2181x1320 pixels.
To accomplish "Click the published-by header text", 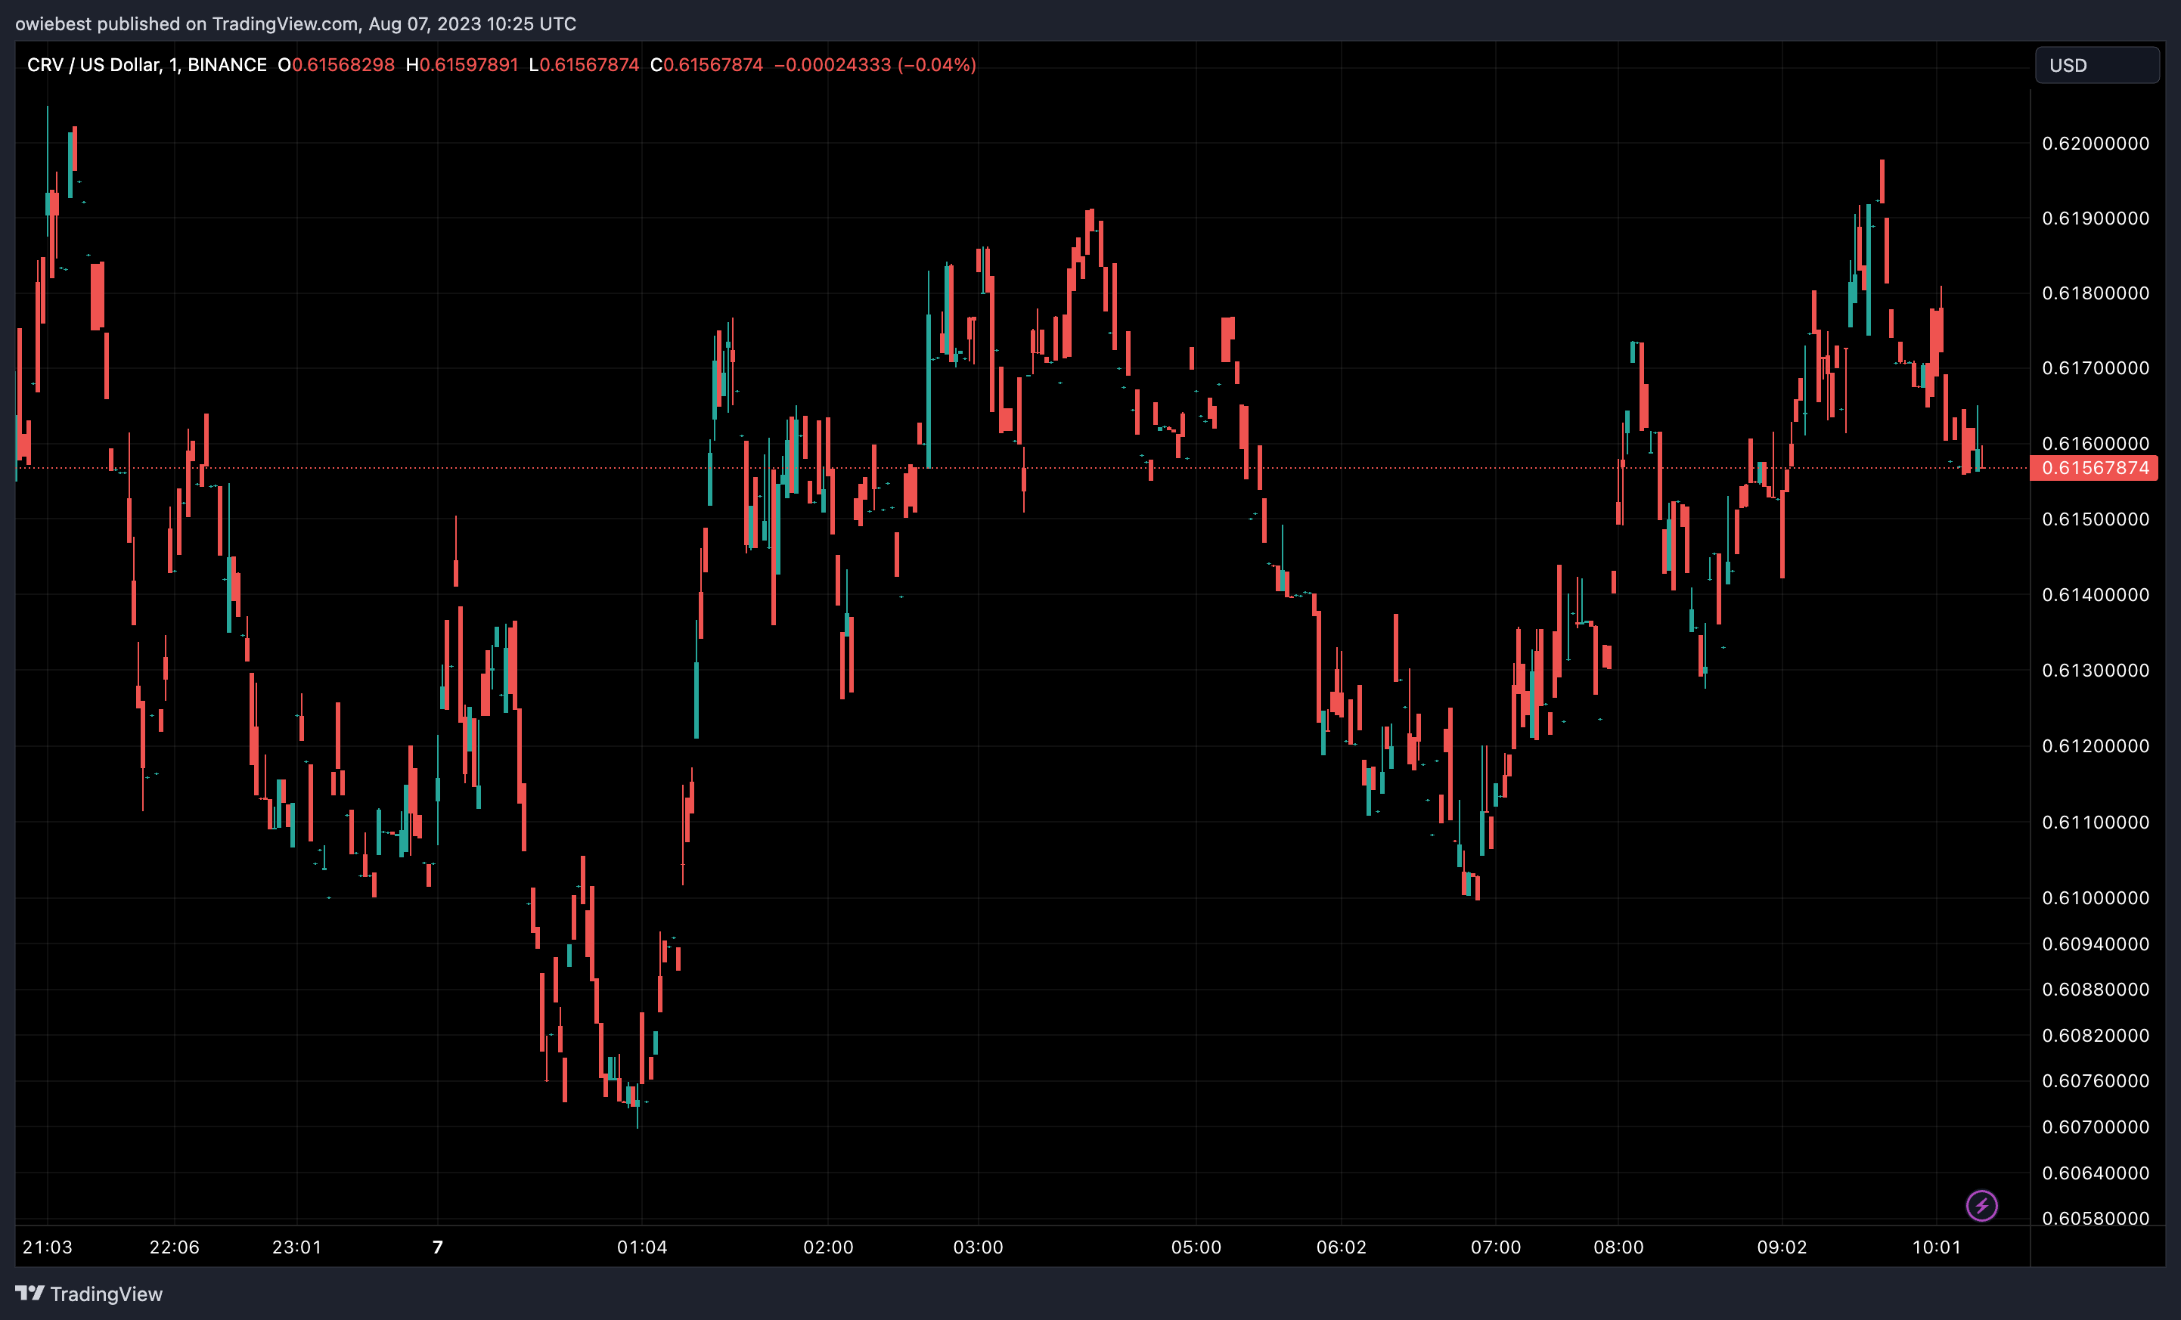I will (296, 24).
